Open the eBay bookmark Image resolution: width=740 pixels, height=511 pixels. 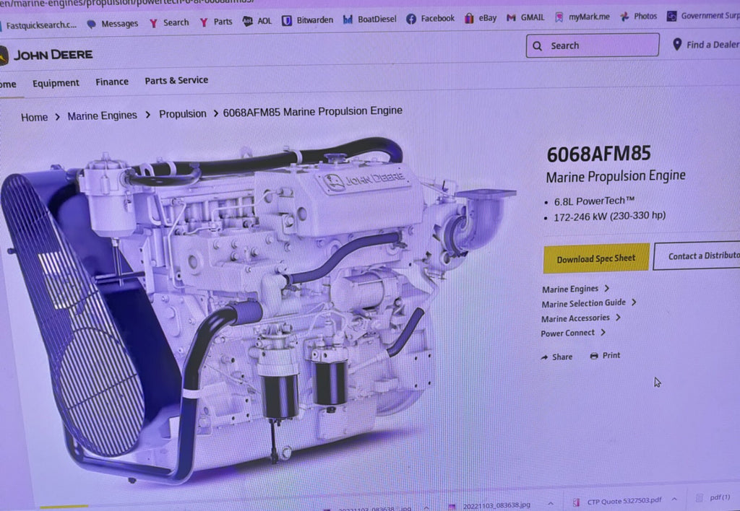click(481, 18)
